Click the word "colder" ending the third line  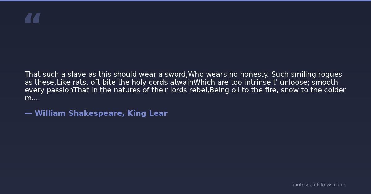[x=334, y=90]
